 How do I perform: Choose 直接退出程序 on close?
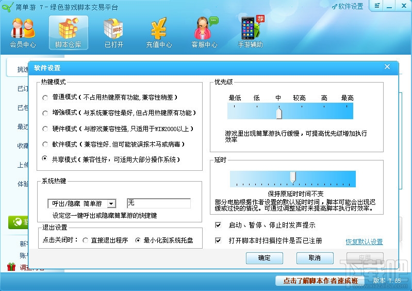[85, 240]
